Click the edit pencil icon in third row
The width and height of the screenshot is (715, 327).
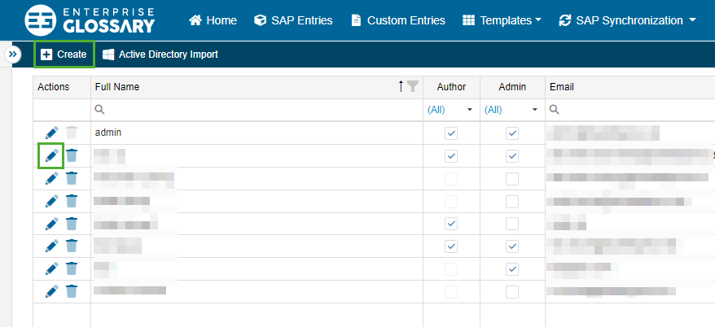[52, 178]
